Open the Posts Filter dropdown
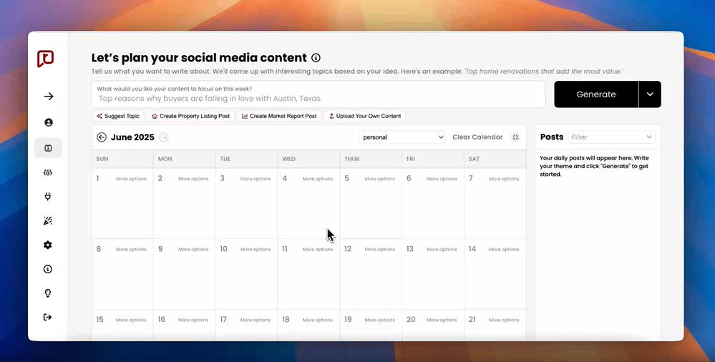This screenshot has height=362, width=715. (x=611, y=137)
